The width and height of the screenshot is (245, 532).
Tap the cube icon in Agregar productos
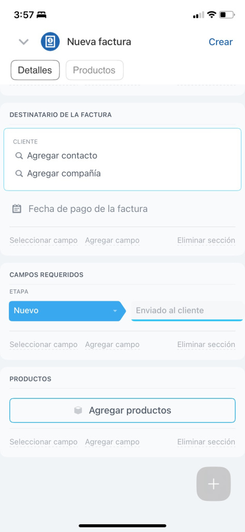(78, 410)
